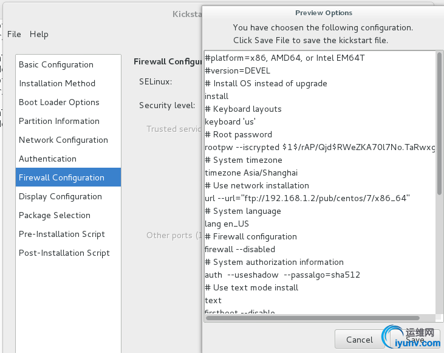The height and width of the screenshot is (353, 444).
Task: Open Display Configuration section
Action: point(60,196)
